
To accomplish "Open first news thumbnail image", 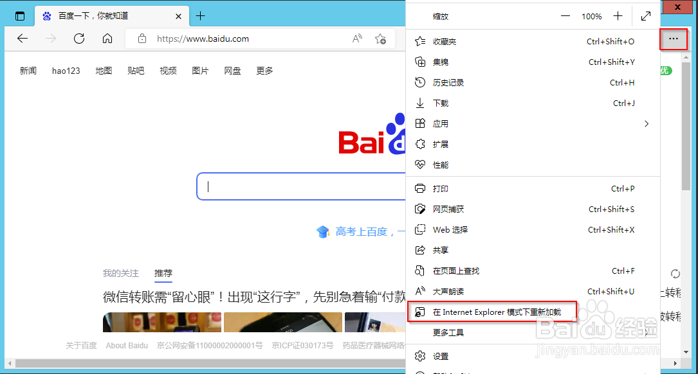I will [162, 322].
